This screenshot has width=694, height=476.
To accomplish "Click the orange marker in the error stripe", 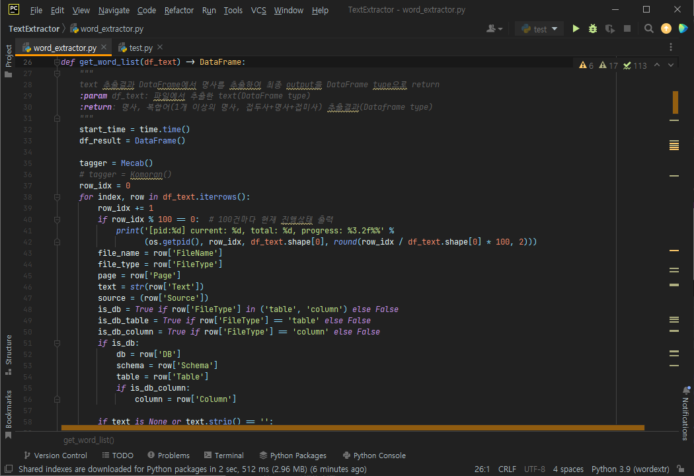I will point(675,102).
